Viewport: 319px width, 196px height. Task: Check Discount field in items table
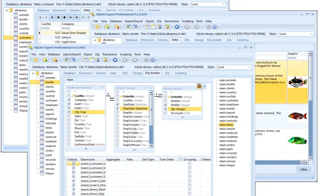tap(166, 113)
